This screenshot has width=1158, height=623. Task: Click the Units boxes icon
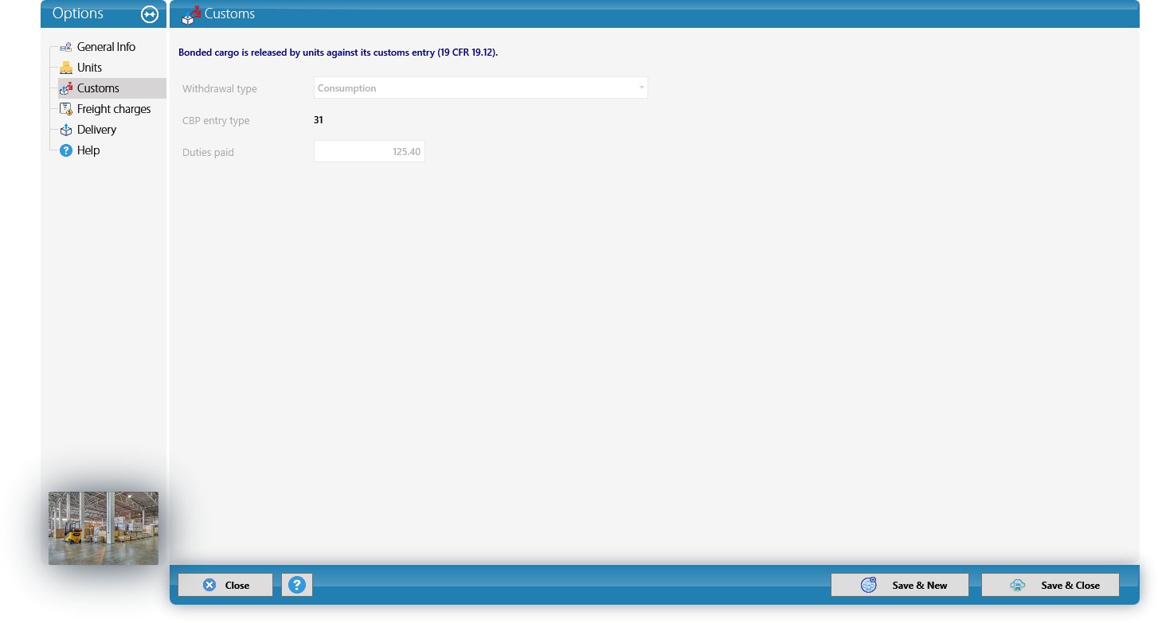pyautogui.click(x=66, y=68)
